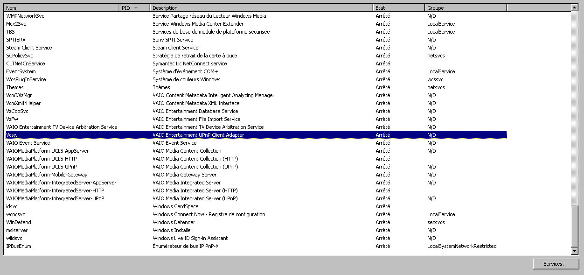The height and width of the screenshot is (275, 584).
Task: Select VAIOMediaPlatform-IntegratedServer-AppServer service
Action: (61, 183)
